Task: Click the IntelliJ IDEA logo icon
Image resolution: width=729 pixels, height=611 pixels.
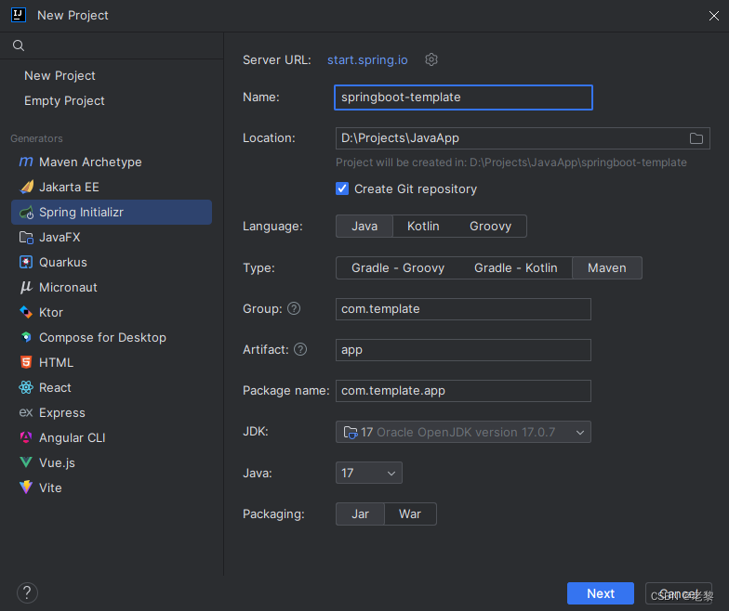Action: (x=19, y=15)
